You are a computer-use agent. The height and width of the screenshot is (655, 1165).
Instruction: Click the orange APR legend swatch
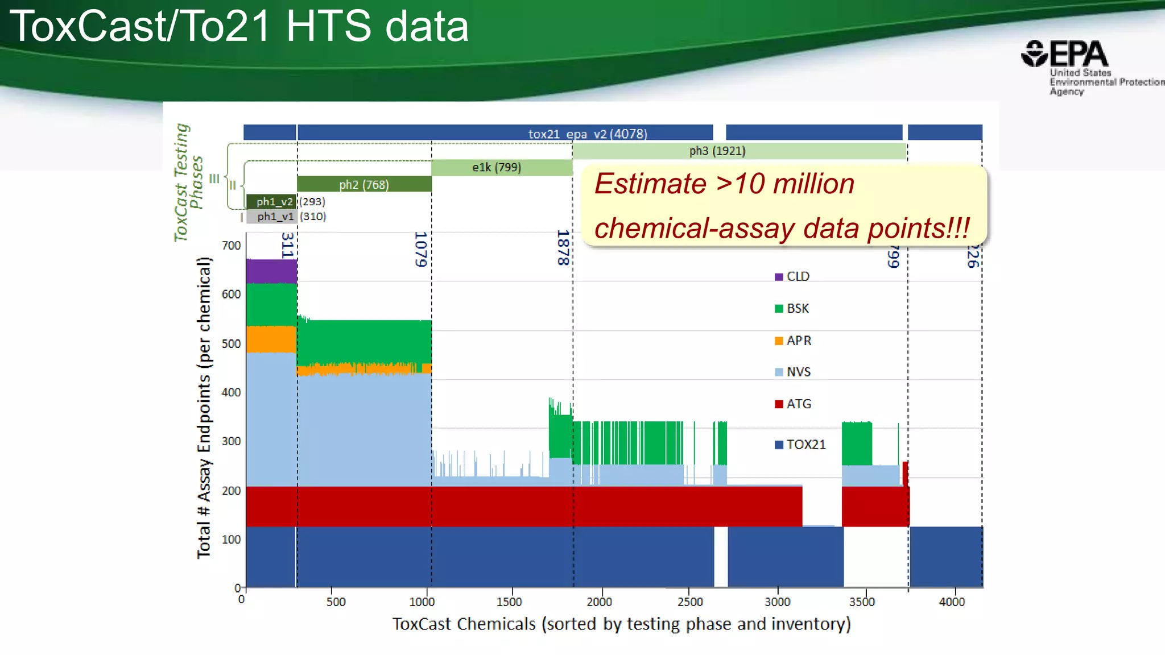779,341
